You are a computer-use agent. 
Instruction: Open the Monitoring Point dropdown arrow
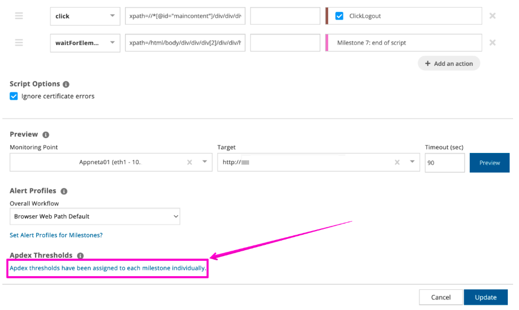coord(205,162)
